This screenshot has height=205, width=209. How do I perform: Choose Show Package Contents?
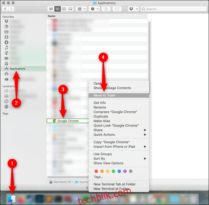[x=119, y=88]
